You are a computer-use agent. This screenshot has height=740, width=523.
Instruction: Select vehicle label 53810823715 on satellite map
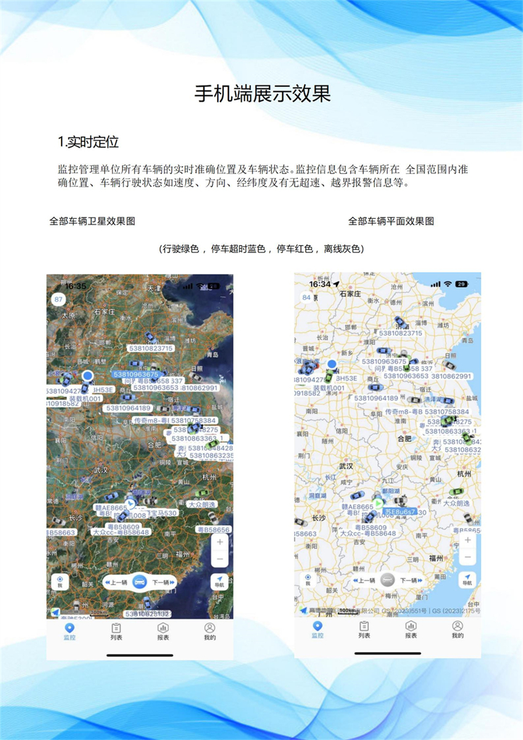[151, 348]
